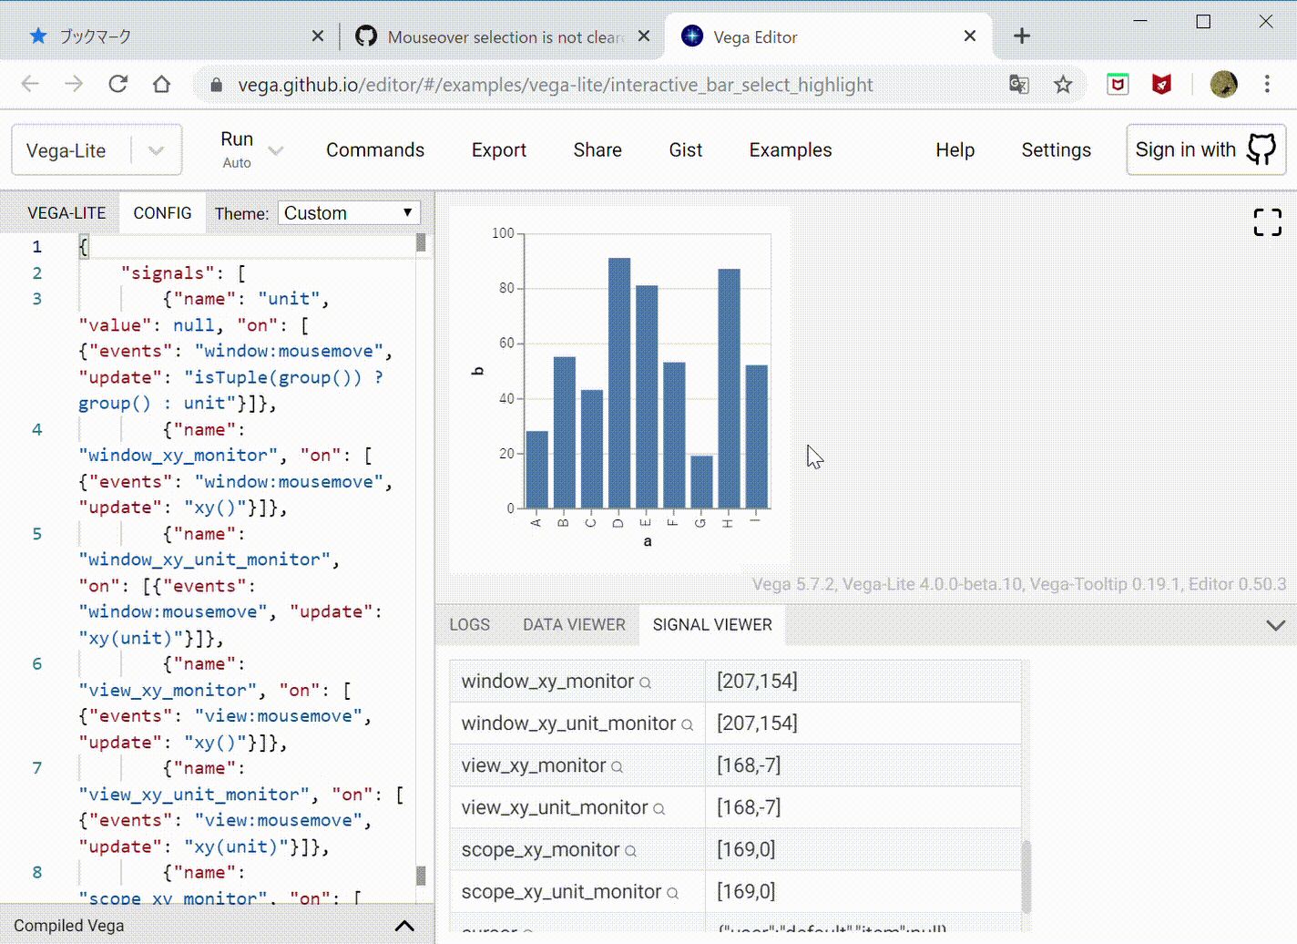Viewport: 1297px width, 944px height.
Task: Go back to the previous page
Action: point(30,84)
